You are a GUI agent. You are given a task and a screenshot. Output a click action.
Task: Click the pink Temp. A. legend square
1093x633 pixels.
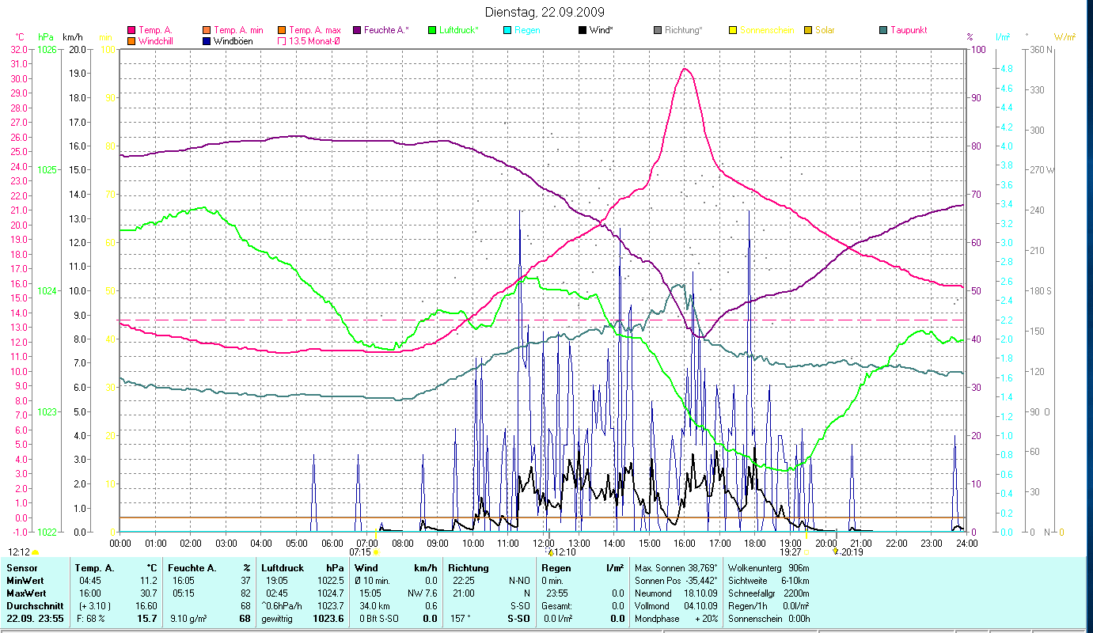[x=131, y=30]
